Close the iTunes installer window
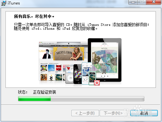Image resolution: width=162 pixels, height=122 pixels. (154, 2)
